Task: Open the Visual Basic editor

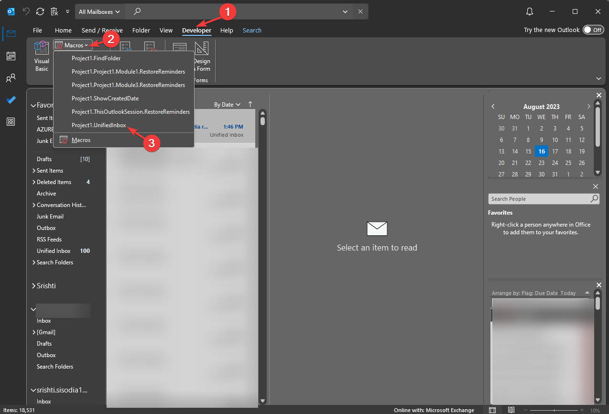Action: pos(42,56)
